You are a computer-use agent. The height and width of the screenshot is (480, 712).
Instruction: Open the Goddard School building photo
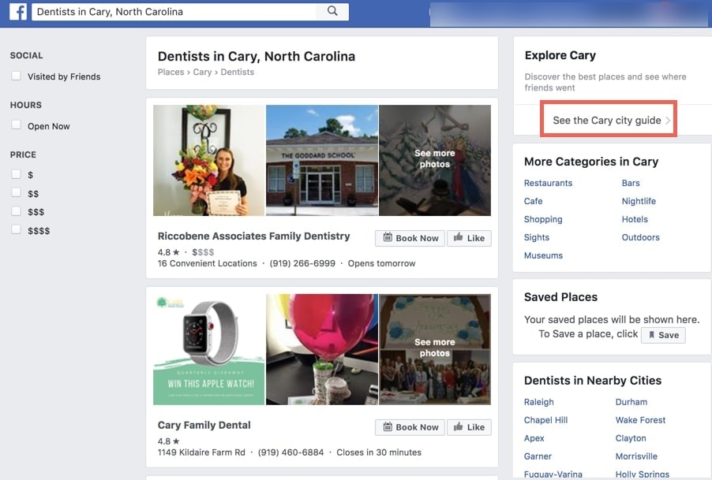322,161
